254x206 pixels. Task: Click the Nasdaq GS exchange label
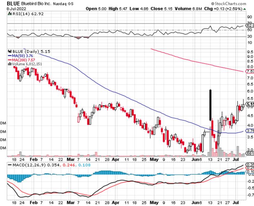coord(63,4)
